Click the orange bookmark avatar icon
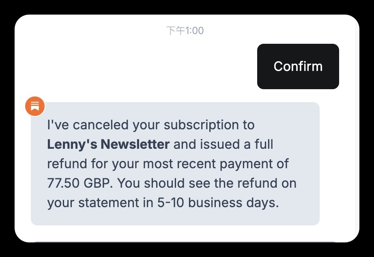 coord(35,106)
